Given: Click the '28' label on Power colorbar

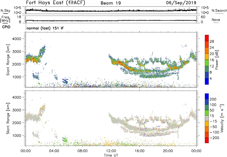Looking at the screenshot, I should click(212, 41).
